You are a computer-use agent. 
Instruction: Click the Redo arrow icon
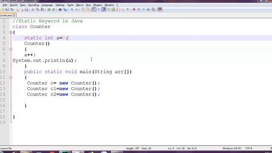click(54, 9)
